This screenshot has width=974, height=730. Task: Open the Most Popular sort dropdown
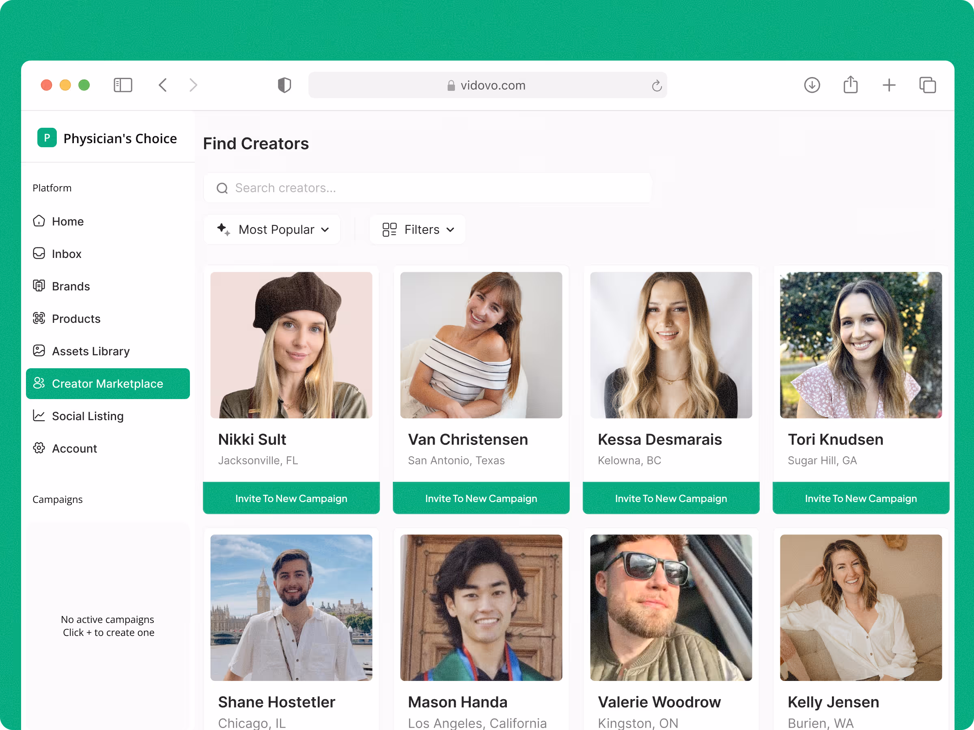click(x=272, y=229)
